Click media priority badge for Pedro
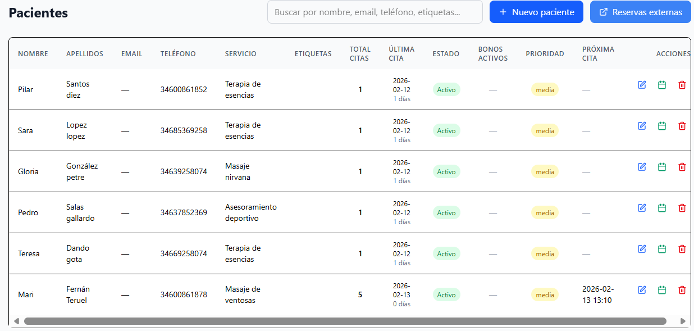The width and height of the screenshot is (694, 331). click(x=545, y=213)
